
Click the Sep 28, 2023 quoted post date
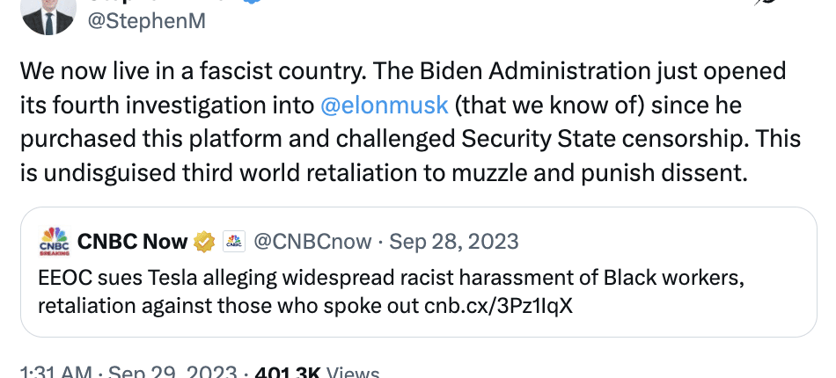coord(454,241)
